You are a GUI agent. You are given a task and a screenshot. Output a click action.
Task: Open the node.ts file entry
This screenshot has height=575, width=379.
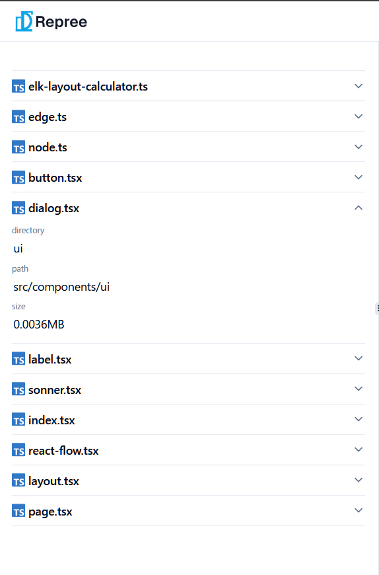188,147
